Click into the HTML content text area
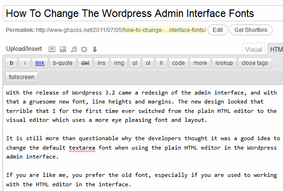 (x=143, y=138)
